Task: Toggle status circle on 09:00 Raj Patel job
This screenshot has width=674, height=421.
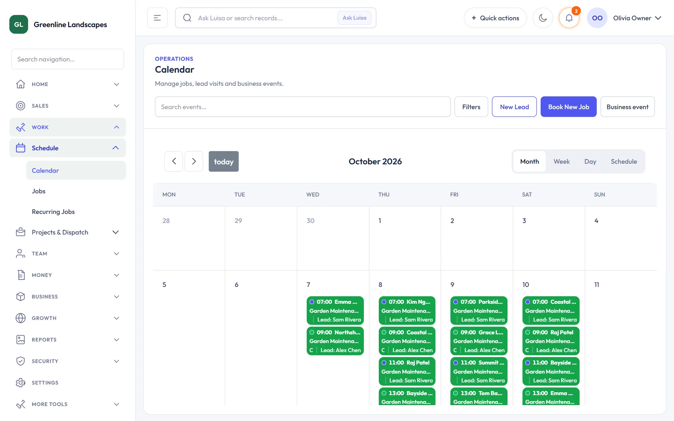Action: (528, 332)
